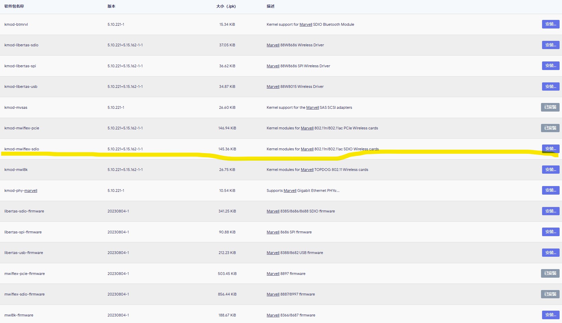Install the kmod-libertas-spi package
Viewport: 562px width, 323px height.
click(550, 66)
